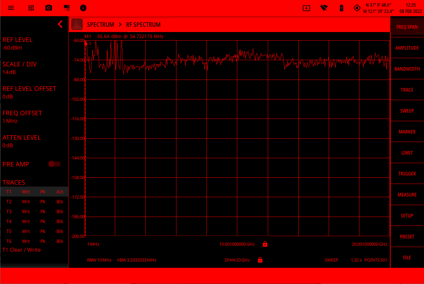Open the REF LEVEL setting
The height and width of the screenshot is (284, 424).
click(x=18, y=43)
